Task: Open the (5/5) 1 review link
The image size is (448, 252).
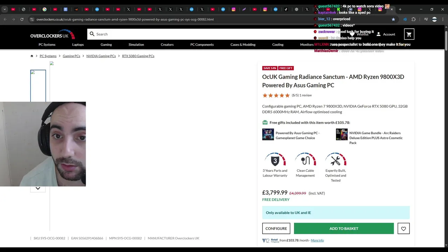Action: point(302,95)
